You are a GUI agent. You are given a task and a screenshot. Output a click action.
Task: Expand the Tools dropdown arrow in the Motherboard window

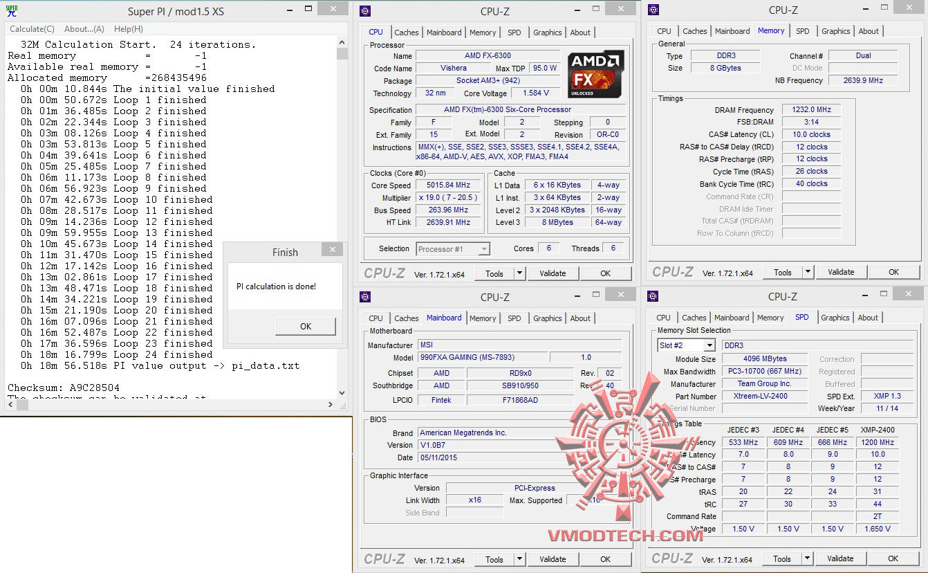pyautogui.click(x=520, y=559)
